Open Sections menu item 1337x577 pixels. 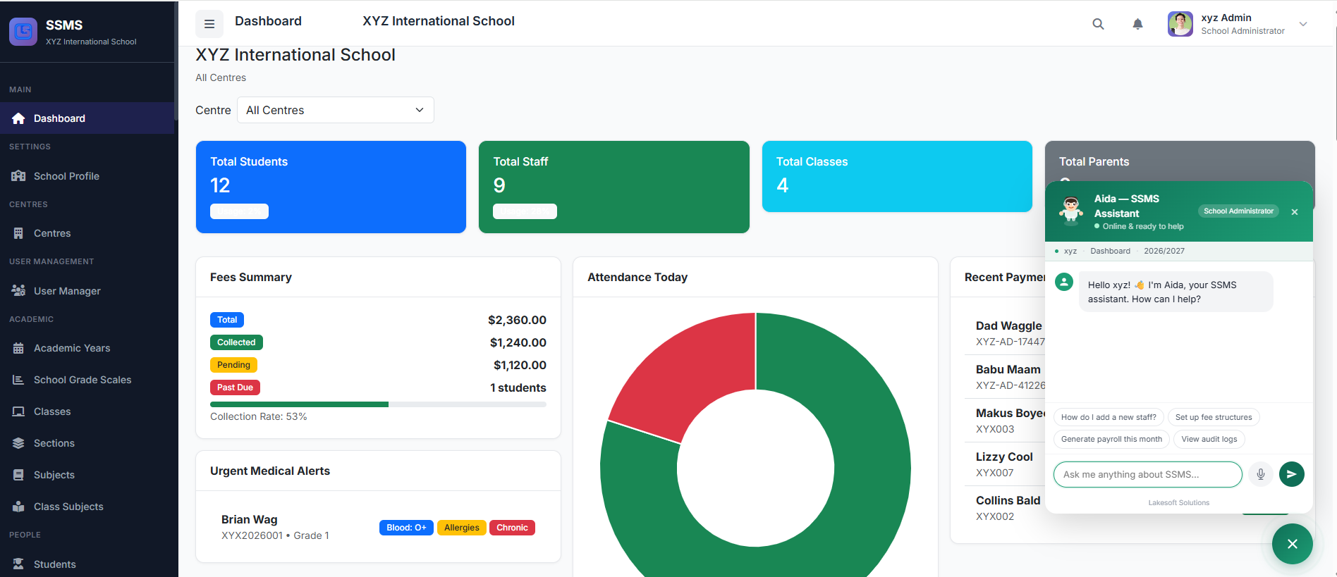(87, 443)
